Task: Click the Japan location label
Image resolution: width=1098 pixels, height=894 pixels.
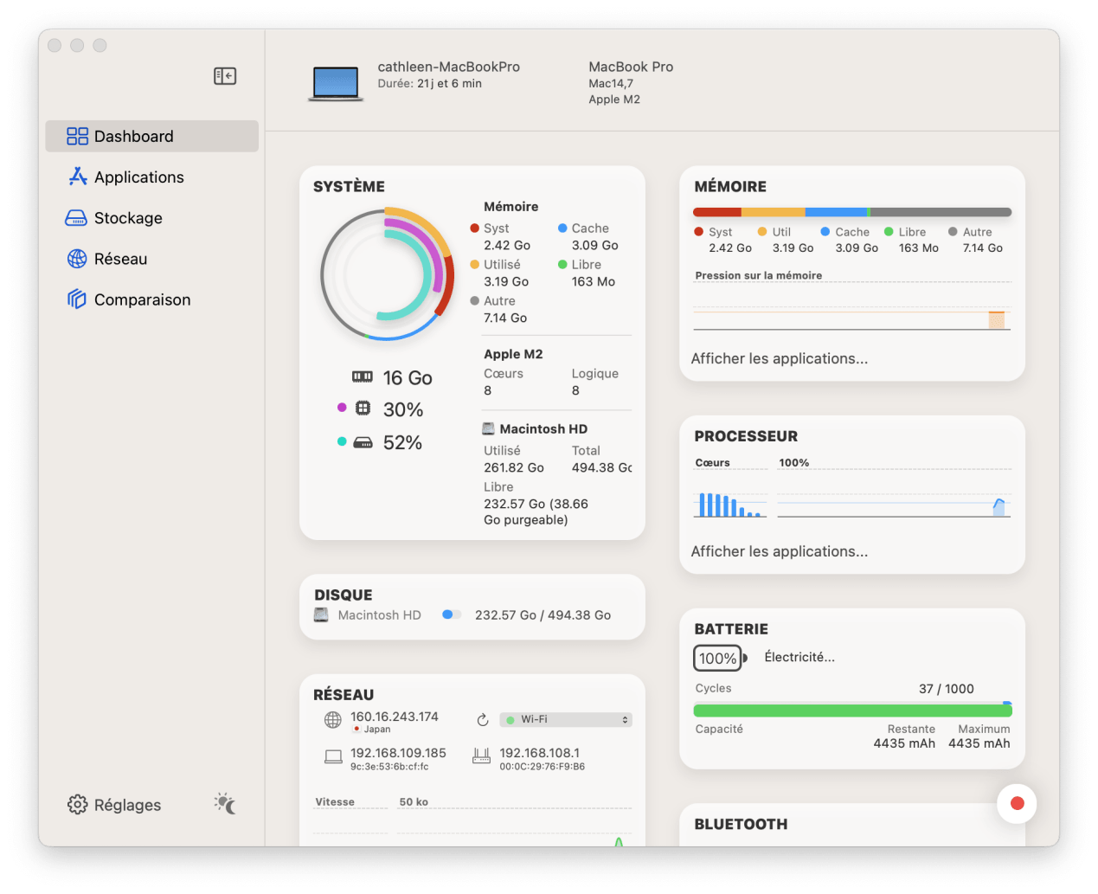Action: point(377,730)
